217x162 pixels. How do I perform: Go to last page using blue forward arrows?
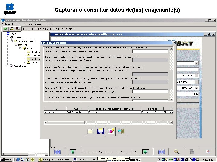(x=161, y=152)
